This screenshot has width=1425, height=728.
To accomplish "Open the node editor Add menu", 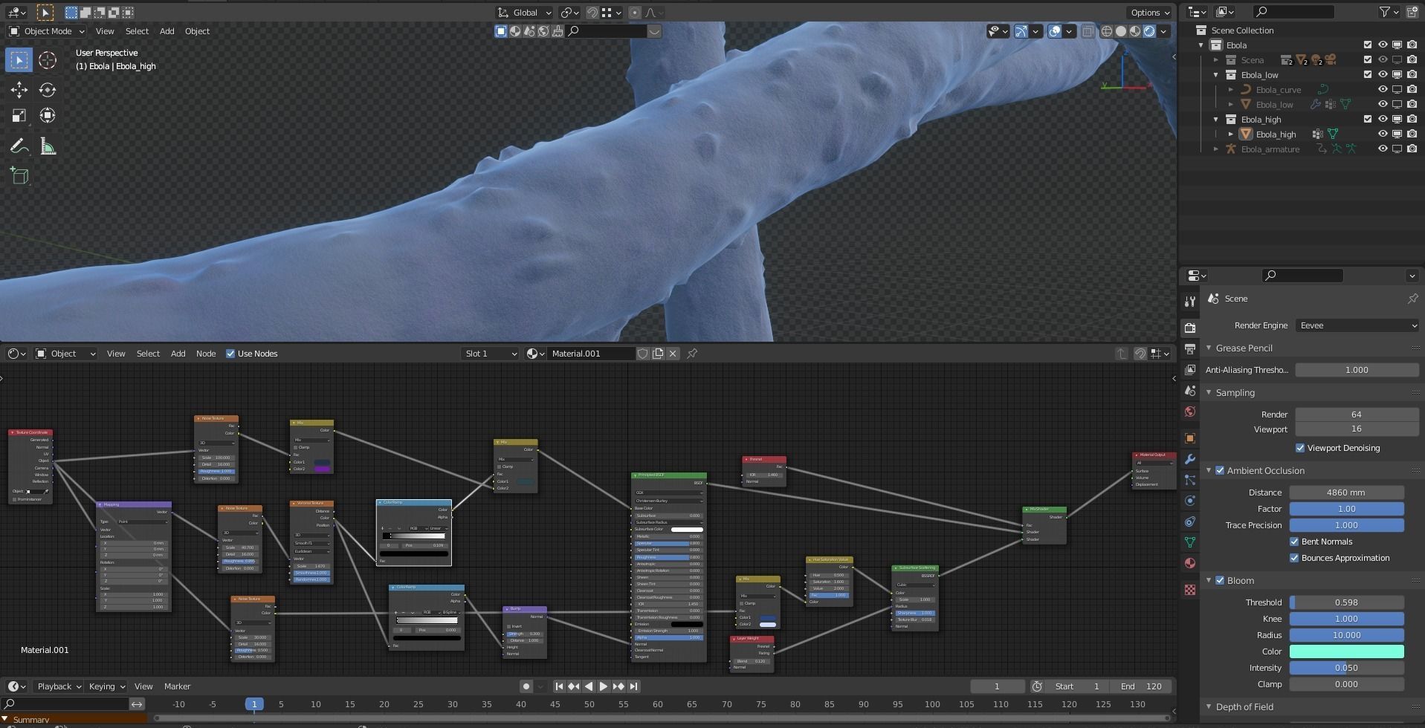I will coord(178,354).
